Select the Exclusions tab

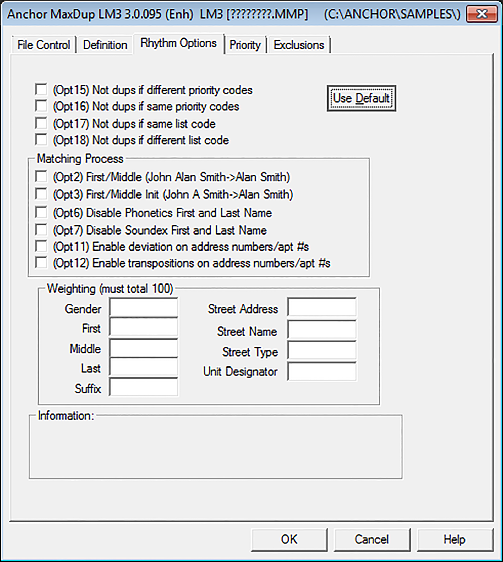point(298,45)
